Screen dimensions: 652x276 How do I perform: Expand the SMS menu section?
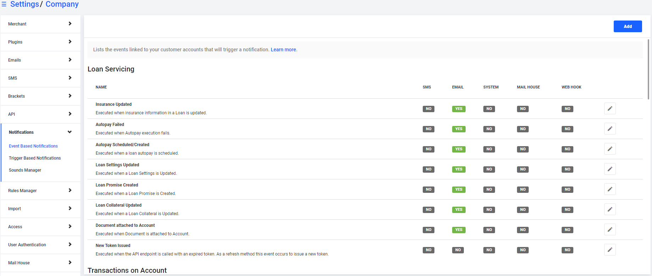pyautogui.click(x=40, y=78)
